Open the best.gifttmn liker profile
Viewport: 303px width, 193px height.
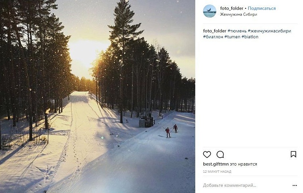tap(216, 164)
